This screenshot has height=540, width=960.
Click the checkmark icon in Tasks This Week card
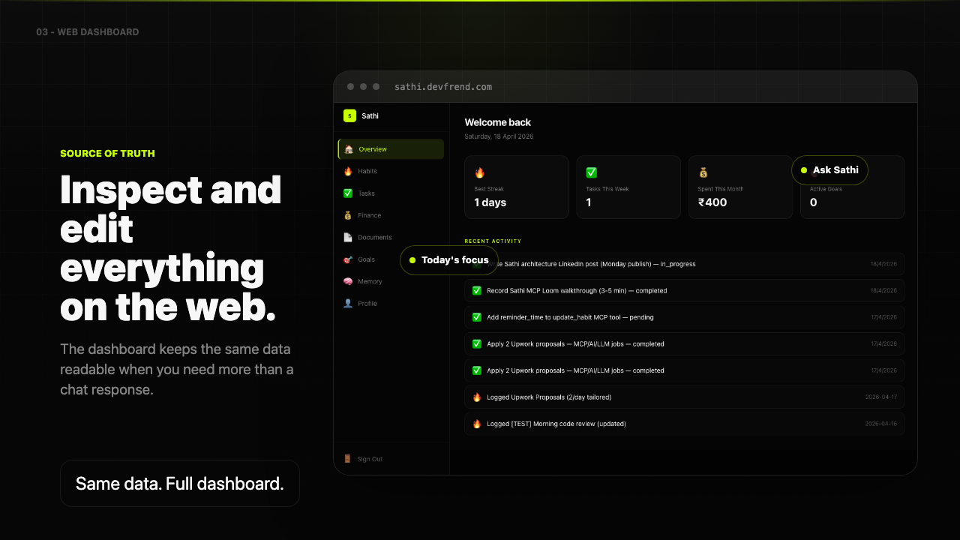point(592,172)
